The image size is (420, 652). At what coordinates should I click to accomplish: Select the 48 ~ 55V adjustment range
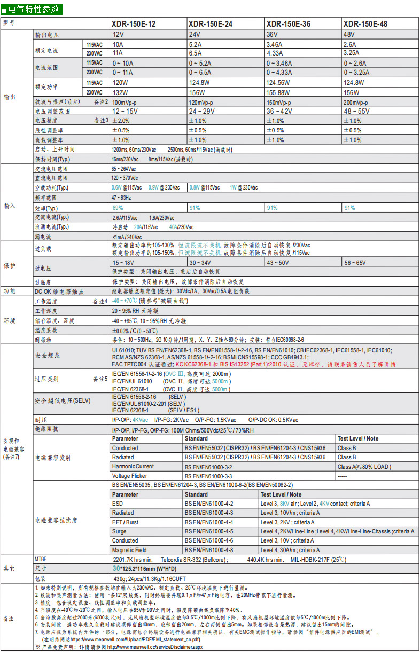[x=356, y=112]
